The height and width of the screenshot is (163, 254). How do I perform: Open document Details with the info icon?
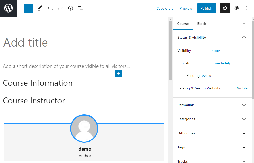[x=71, y=8]
